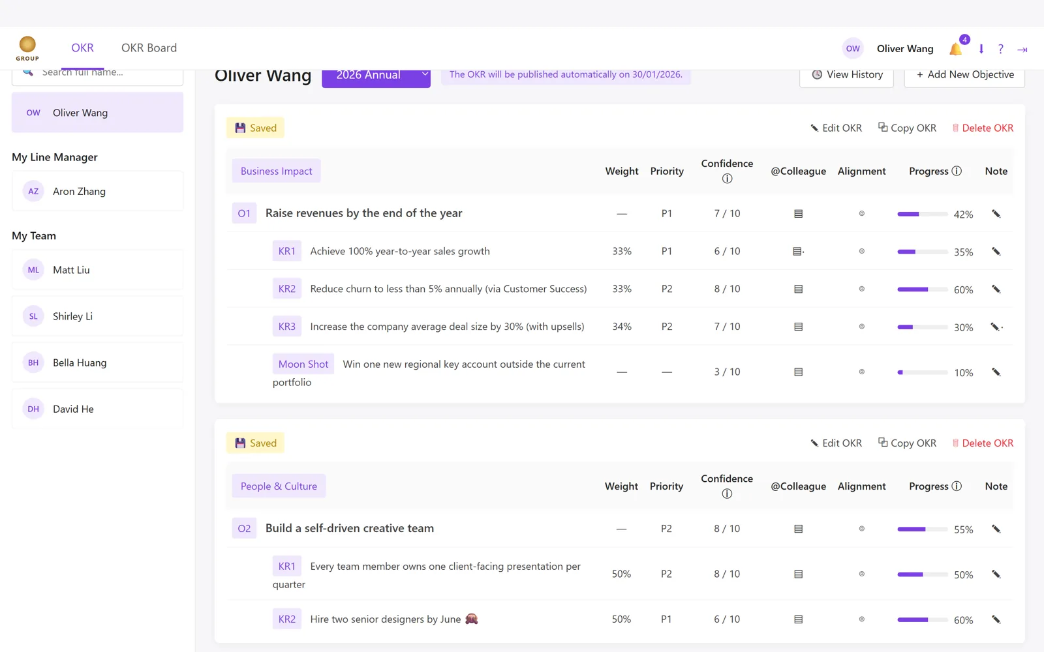The width and height of the screenshot is (1044, 652).
Task: Click Delete OKR for Business Impact card
Action: pos(983,128)
